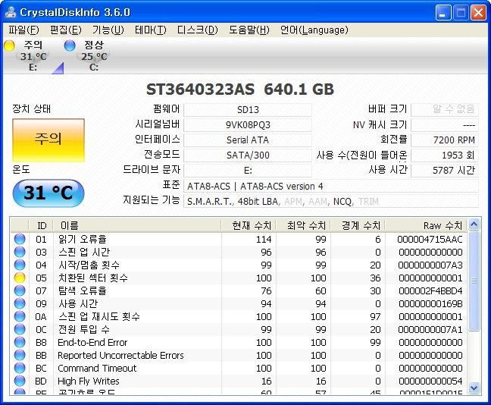491x405 pixels.
Task: Click the CrystalDiskInfo title bar app icon
Action: 11,12
